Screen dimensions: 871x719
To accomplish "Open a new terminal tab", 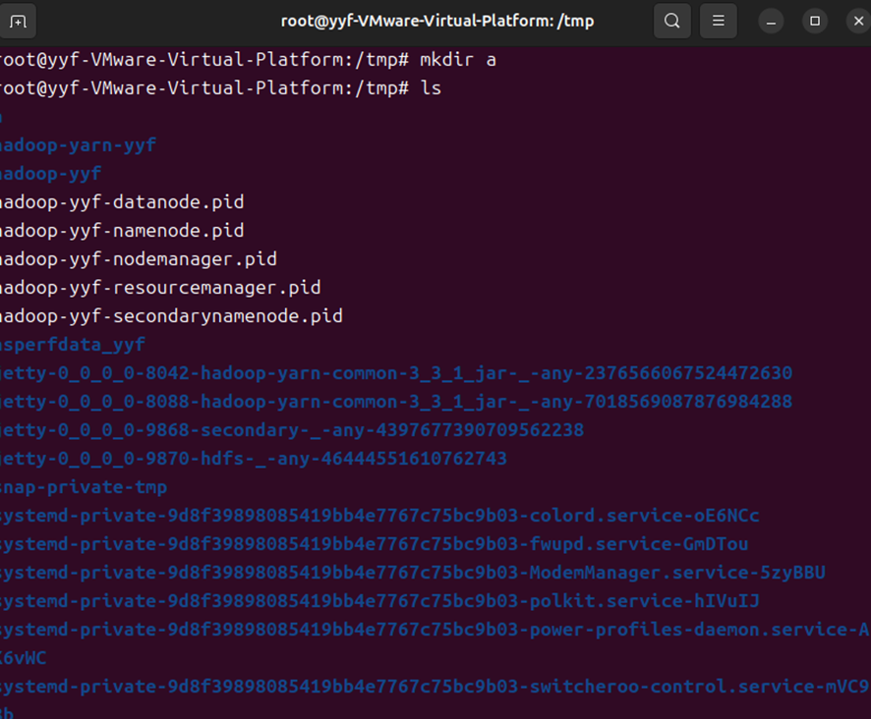I will coord(19,21).
